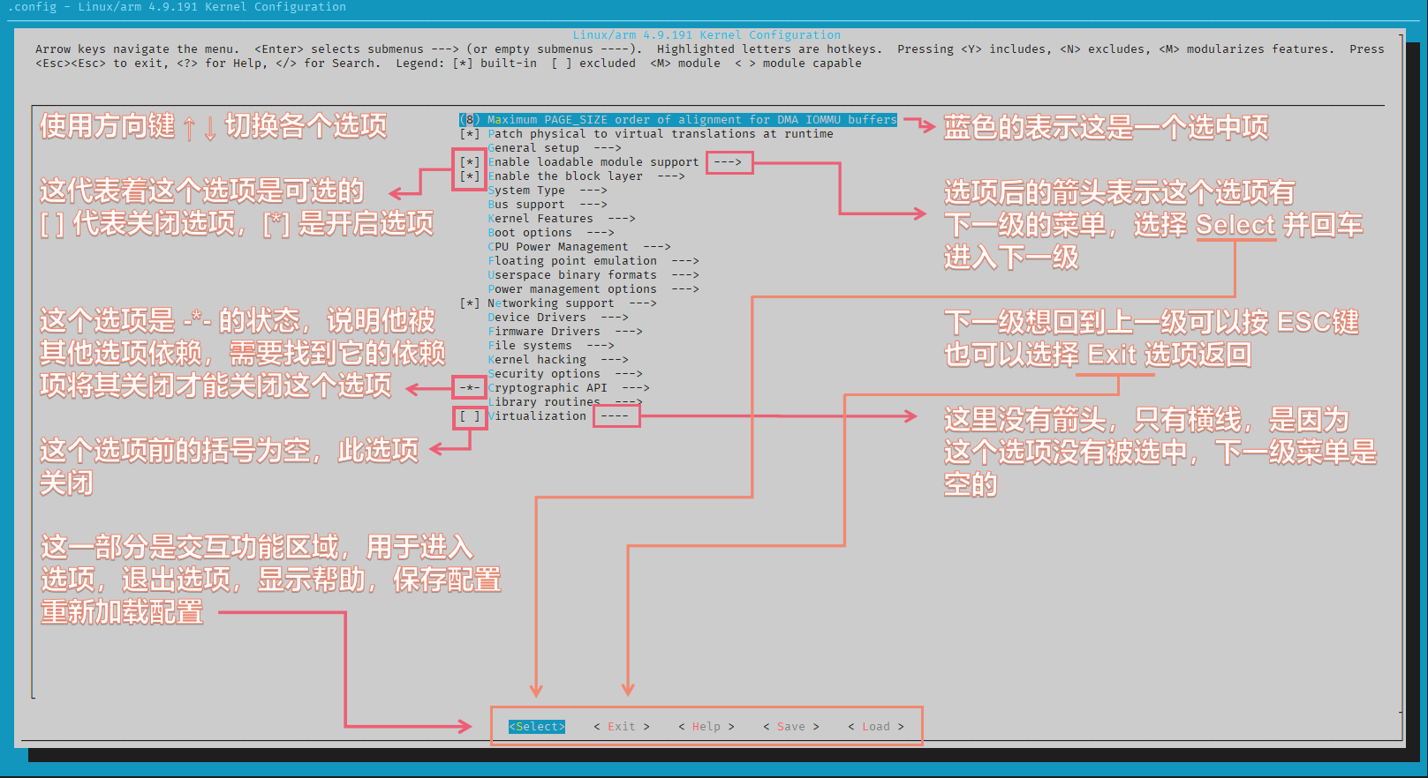Open the General setup submenu
1428x778 pixels.
tap(533, 148)
